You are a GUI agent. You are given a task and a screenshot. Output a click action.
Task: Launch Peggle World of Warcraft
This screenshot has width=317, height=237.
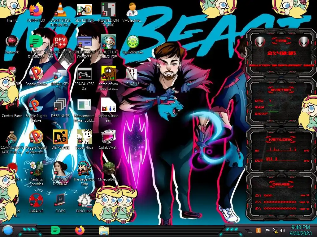click(x=36, y=142)
